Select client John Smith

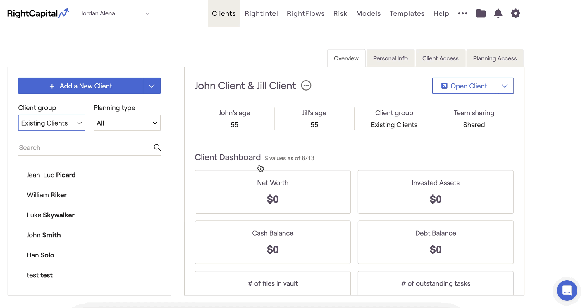click(44, 235)
